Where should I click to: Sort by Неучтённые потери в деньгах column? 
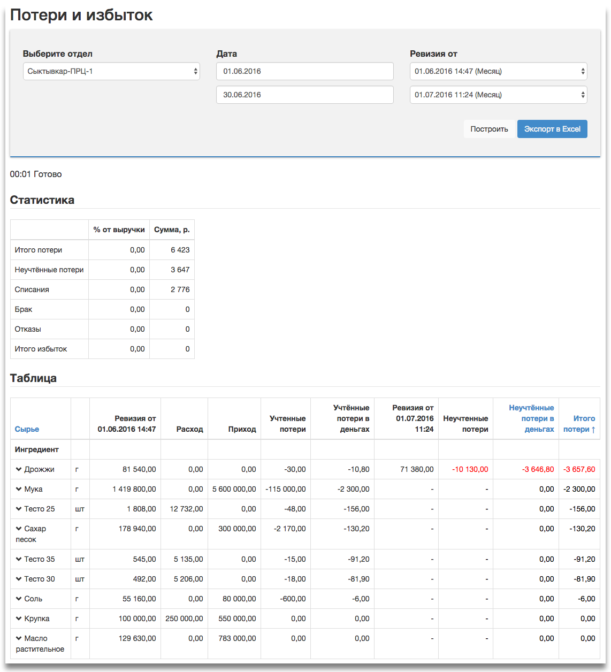point(531,418)
